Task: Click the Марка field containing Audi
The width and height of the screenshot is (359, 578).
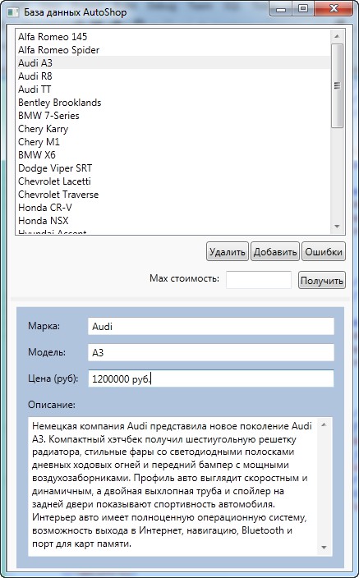Action: click(x=210, y=327)
